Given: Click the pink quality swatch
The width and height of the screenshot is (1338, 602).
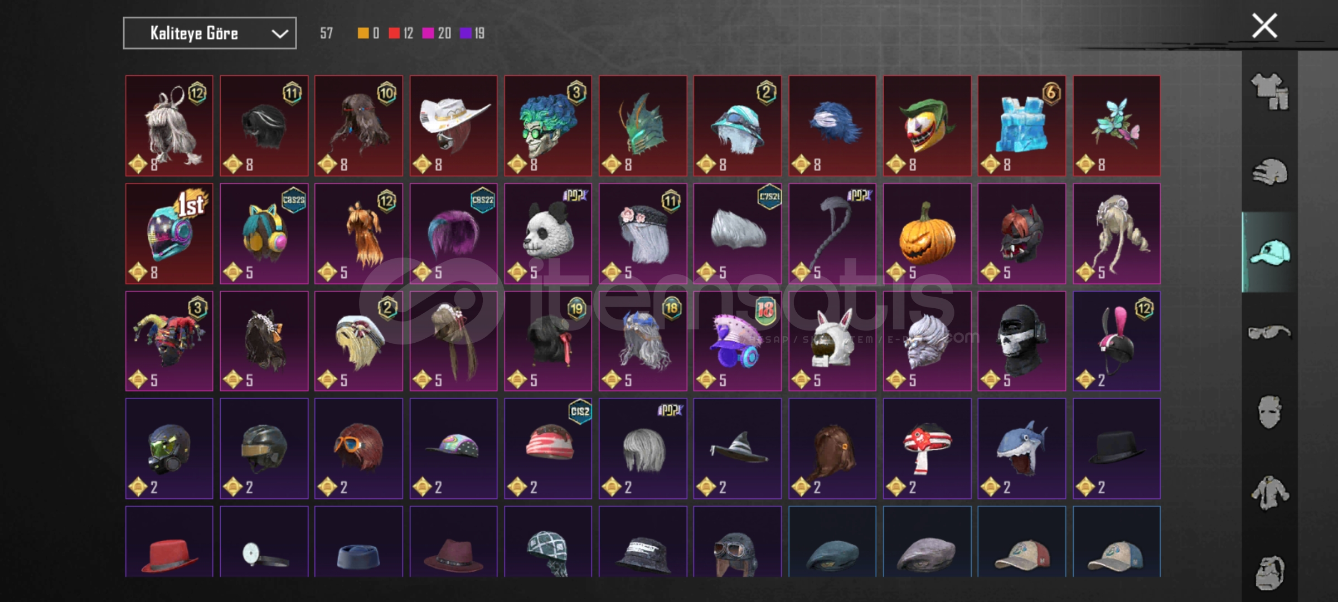Looking at the screenshot, I should [x=428, y=33].
